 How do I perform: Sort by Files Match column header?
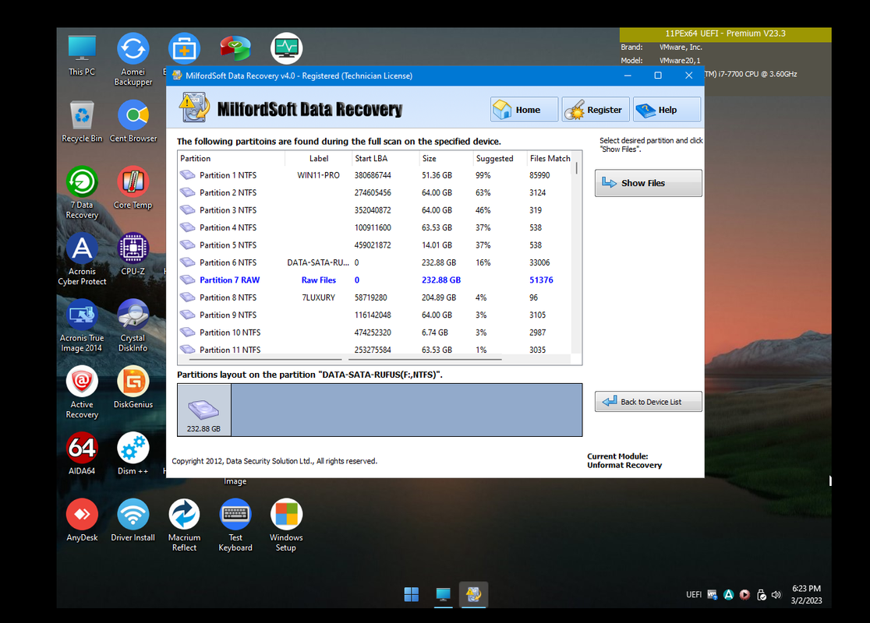pyautogui.click(x=550, y=159)
